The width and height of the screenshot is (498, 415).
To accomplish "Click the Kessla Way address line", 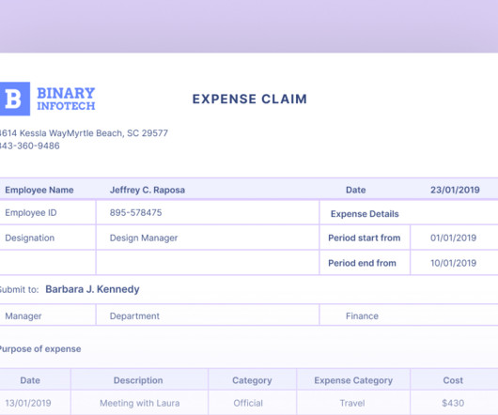I will [84, 133].
